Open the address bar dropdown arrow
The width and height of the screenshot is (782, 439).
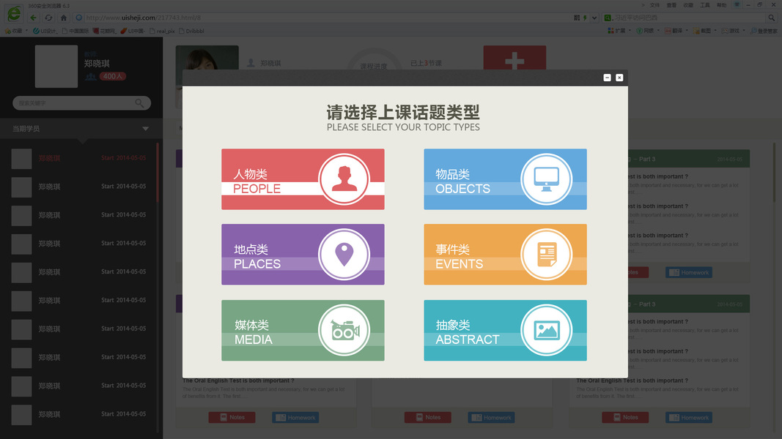(594, 18)
